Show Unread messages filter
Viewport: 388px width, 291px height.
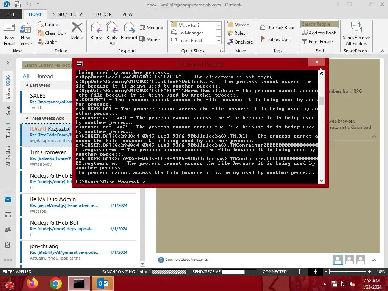(x=44, y=77)
